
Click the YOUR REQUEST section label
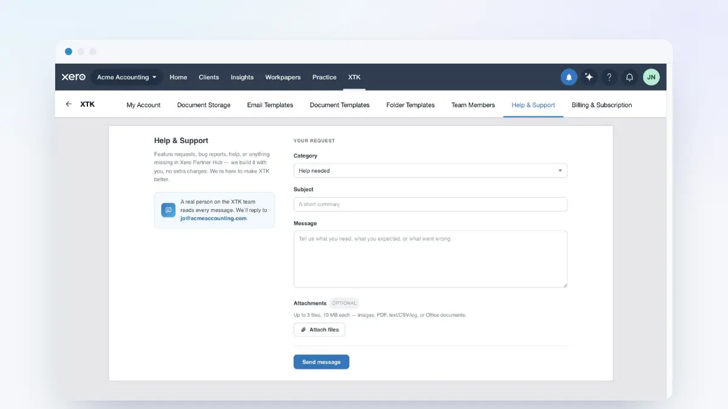coord(314,141)
